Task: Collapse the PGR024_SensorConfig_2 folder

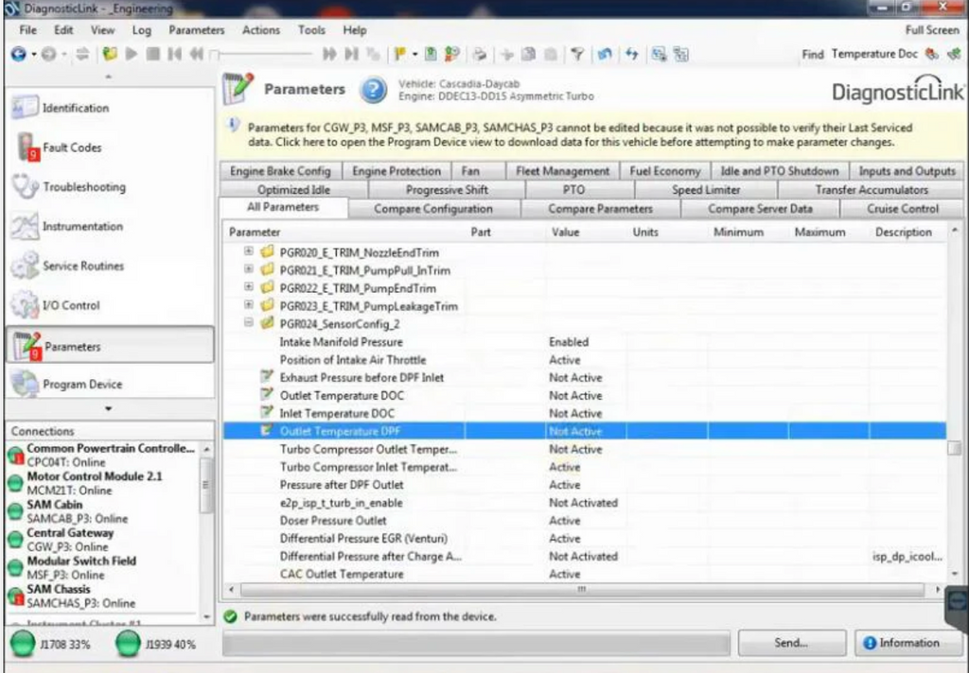Action: click(249, 324)
